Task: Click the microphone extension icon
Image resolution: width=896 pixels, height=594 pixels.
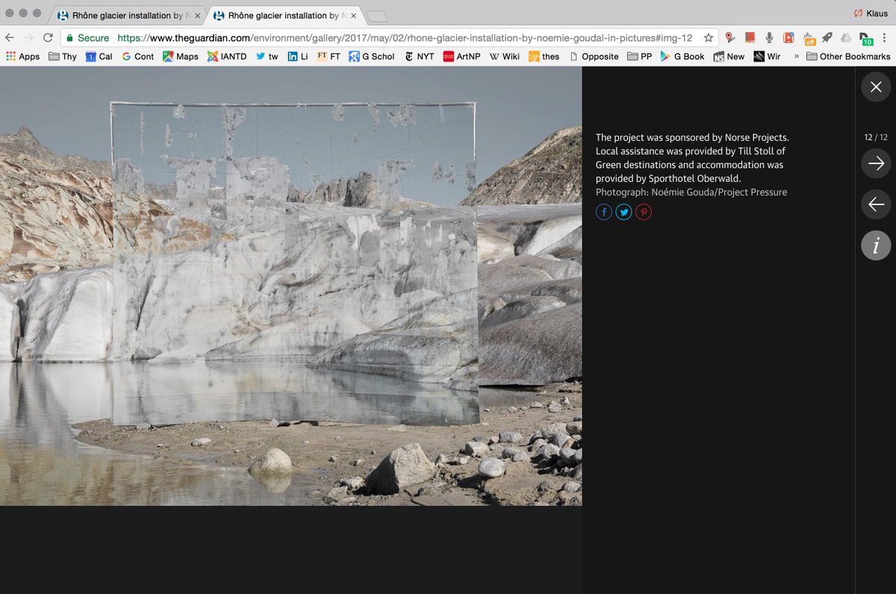Action: click(x=768, y=37)
